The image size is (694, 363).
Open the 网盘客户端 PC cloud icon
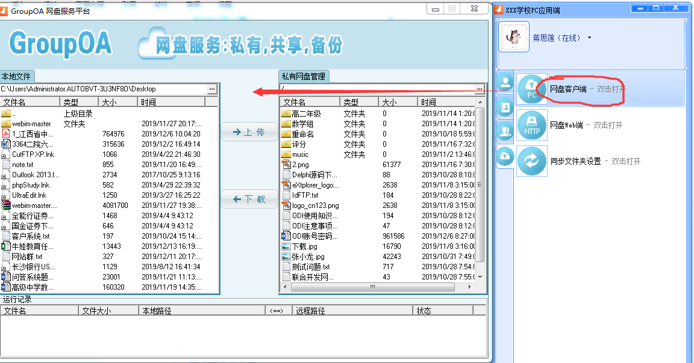(531, 88)
